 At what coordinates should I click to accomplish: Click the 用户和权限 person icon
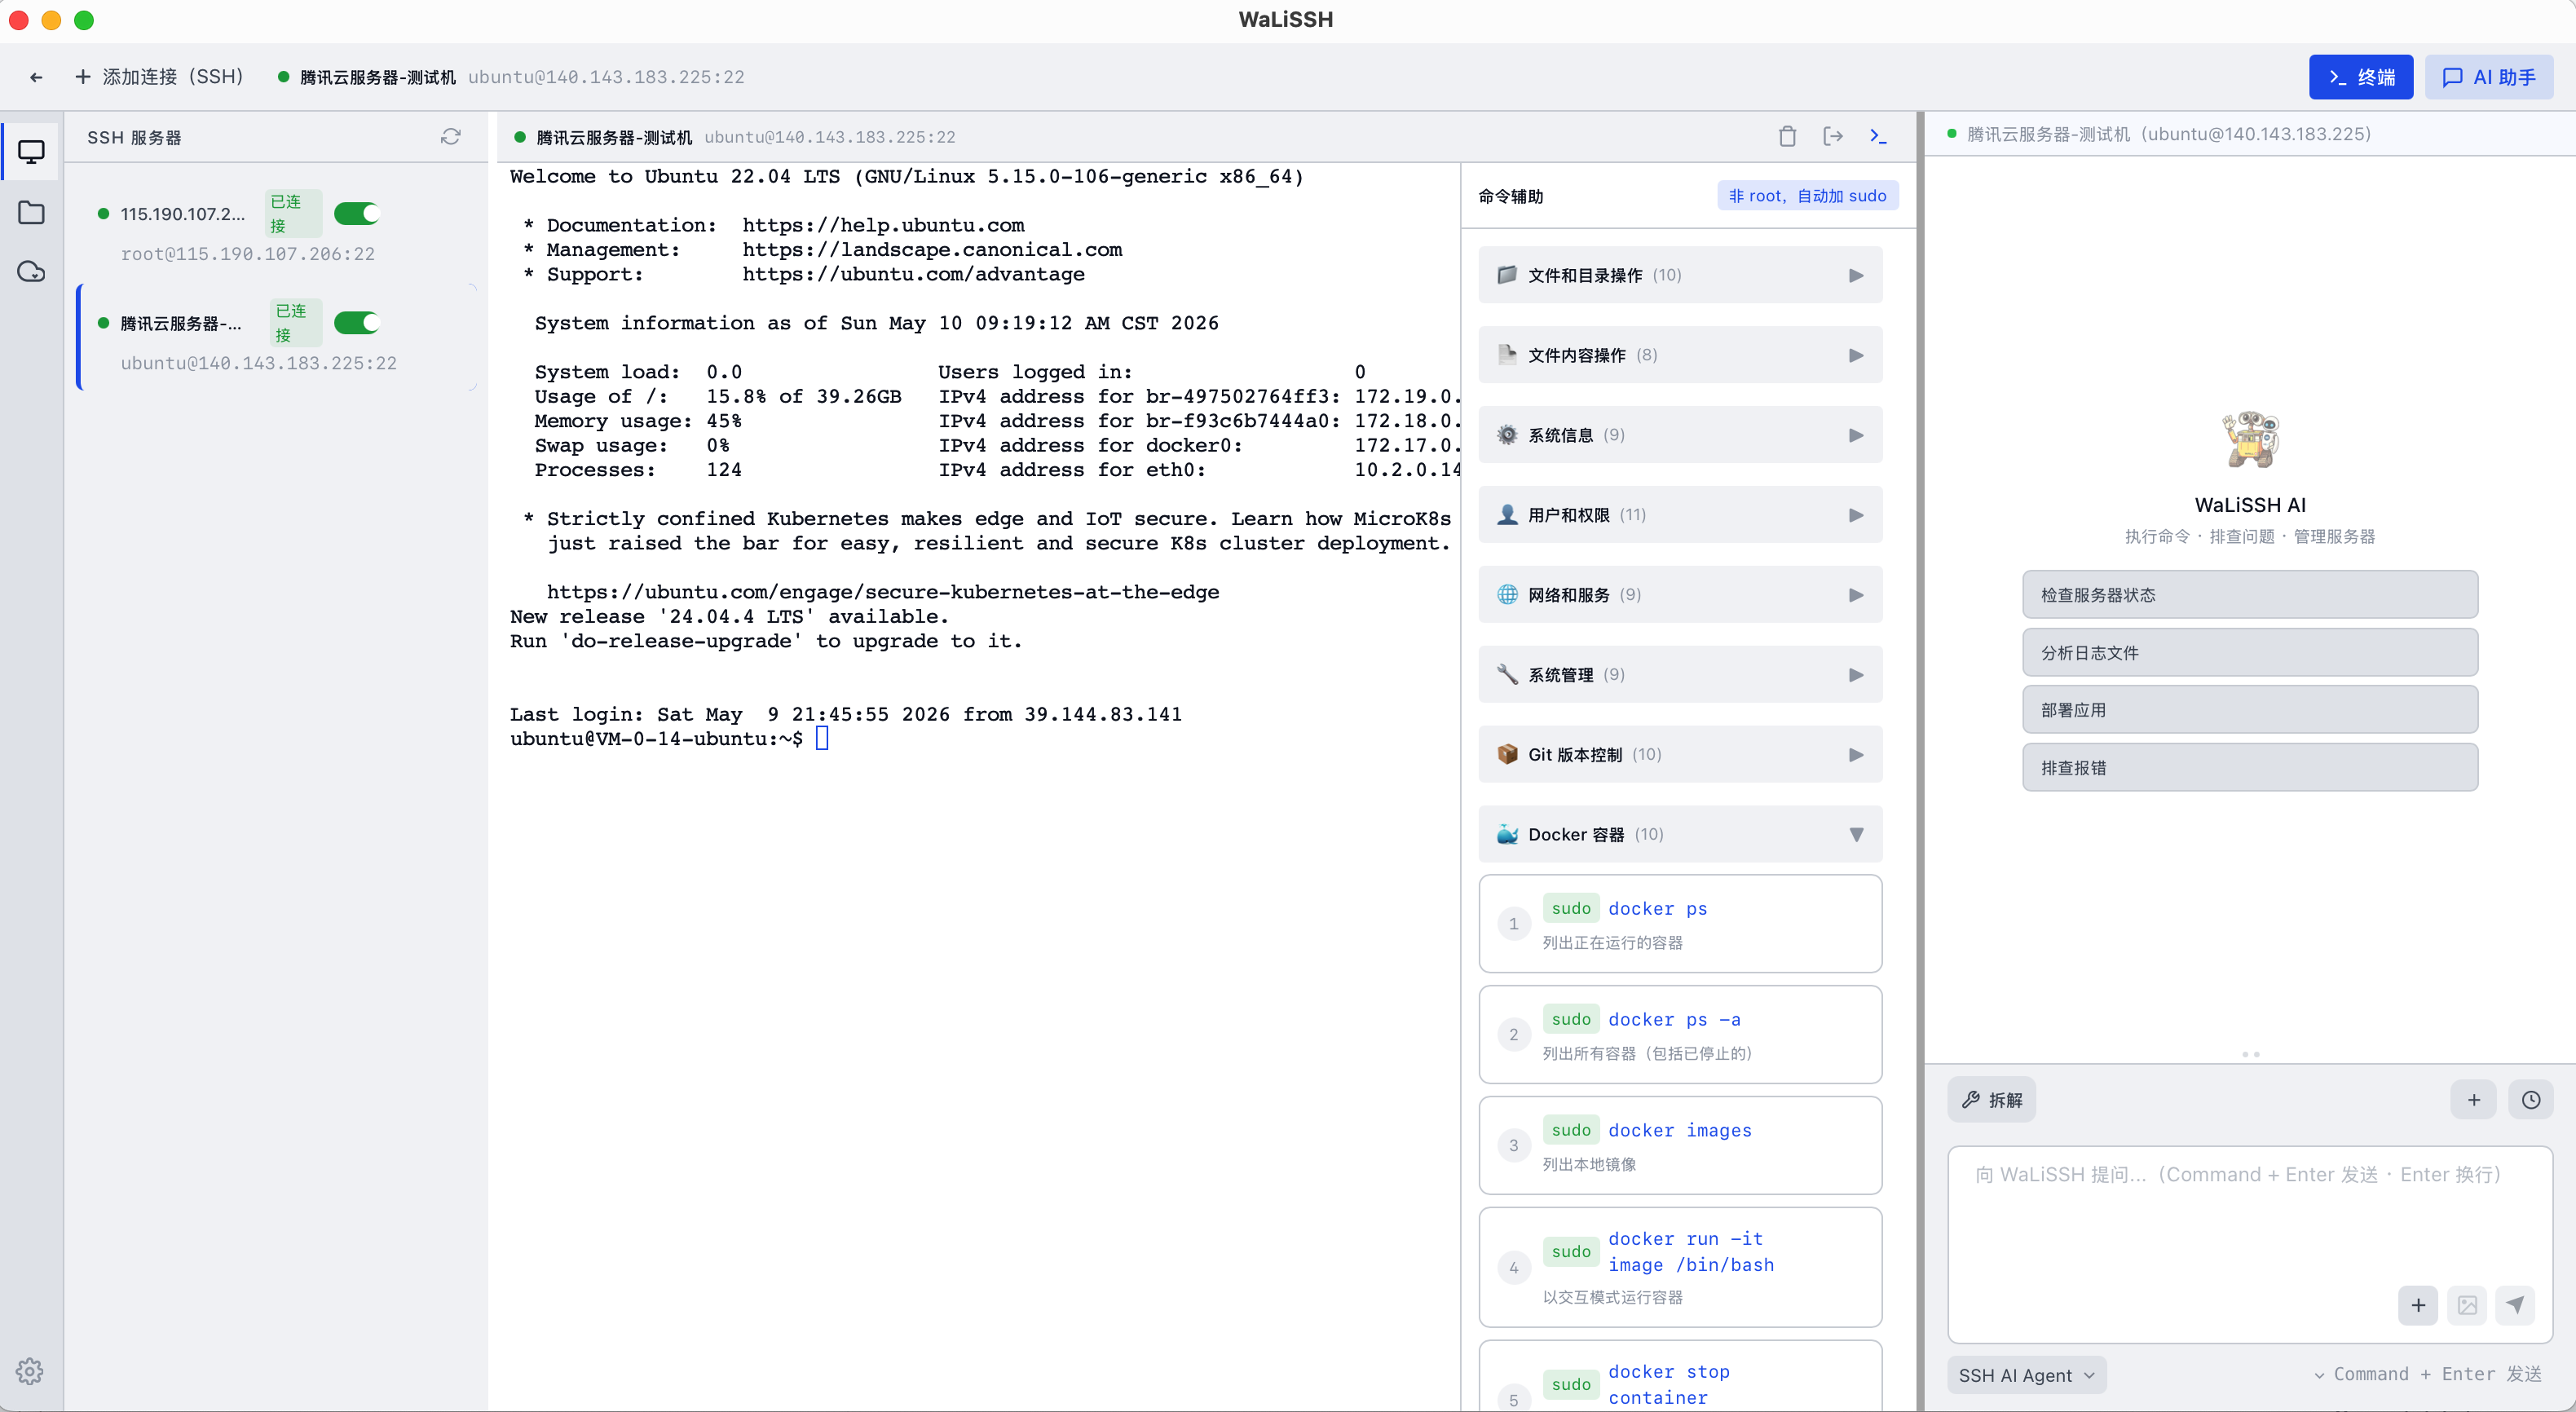tap(1507, 515)
